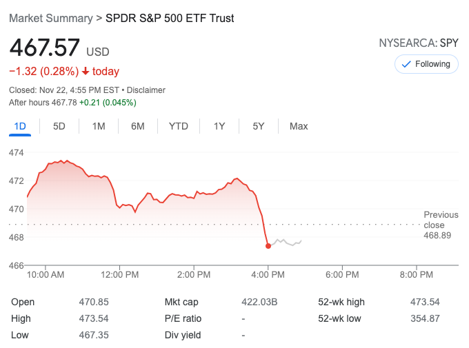This screenshot has width=469, height=348.
Task: Select the 6M time range
Action: (138, 126)
